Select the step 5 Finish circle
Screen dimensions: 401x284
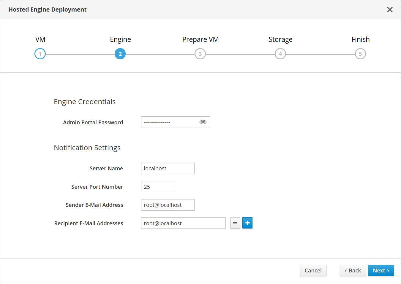coord(360,54)
